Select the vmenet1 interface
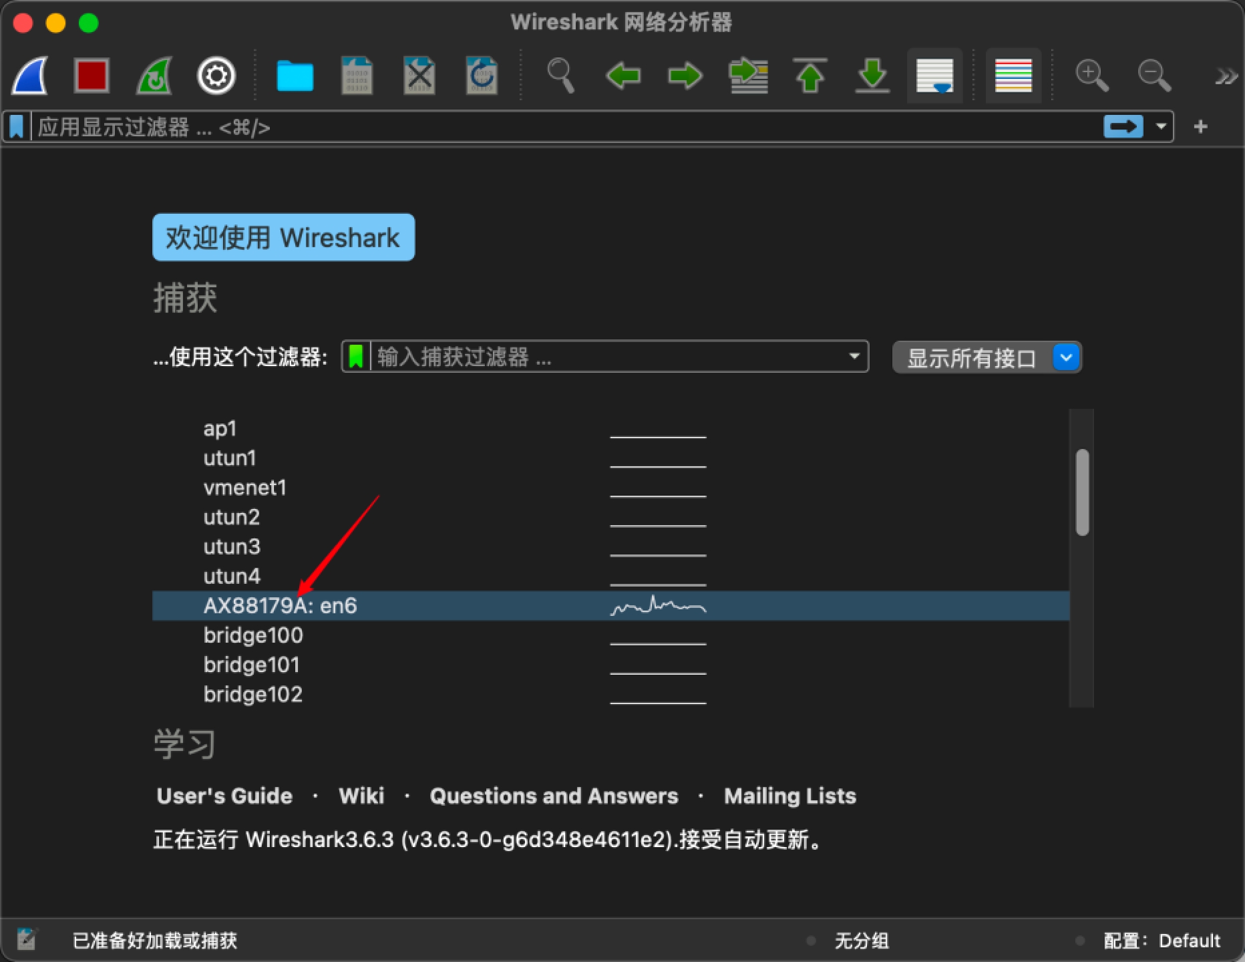1245x962 pixels. [245, 488]
